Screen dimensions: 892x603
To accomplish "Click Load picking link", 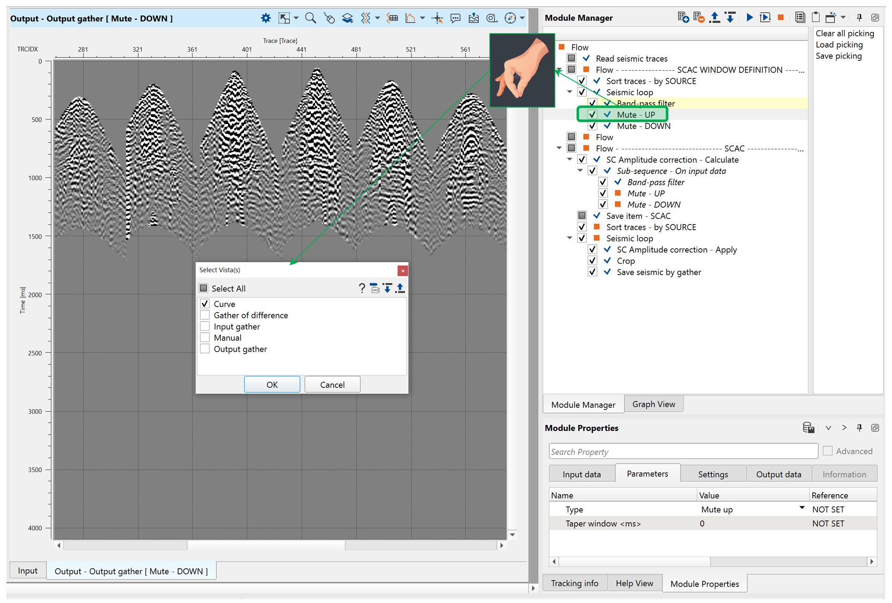I will [x=839, y=45].
